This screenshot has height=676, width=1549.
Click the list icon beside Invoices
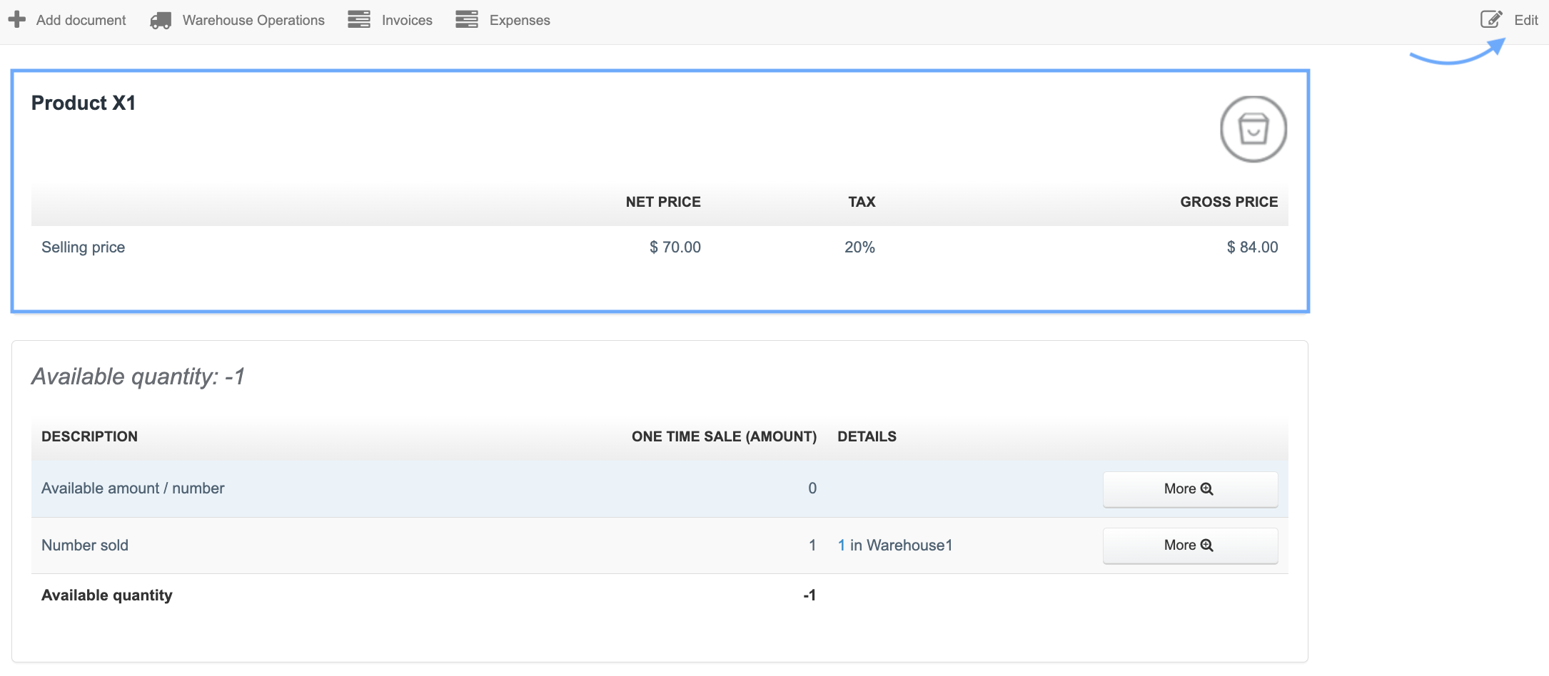point(359,20)
